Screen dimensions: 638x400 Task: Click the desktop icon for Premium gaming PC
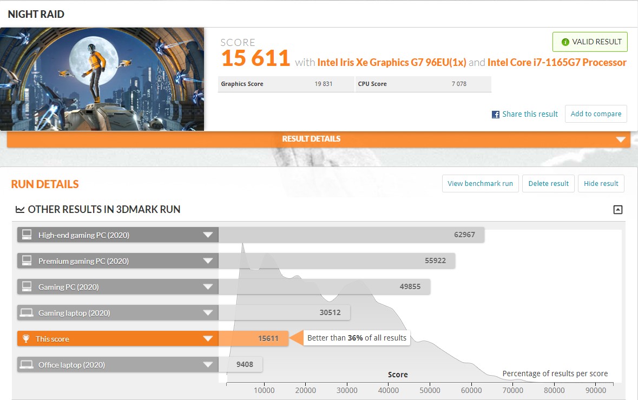coord(27,261)
